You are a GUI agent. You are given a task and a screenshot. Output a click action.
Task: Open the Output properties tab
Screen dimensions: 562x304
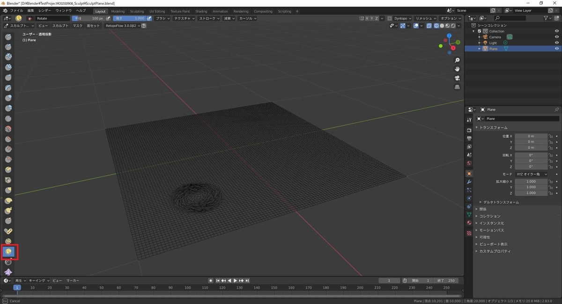[469, 138]
